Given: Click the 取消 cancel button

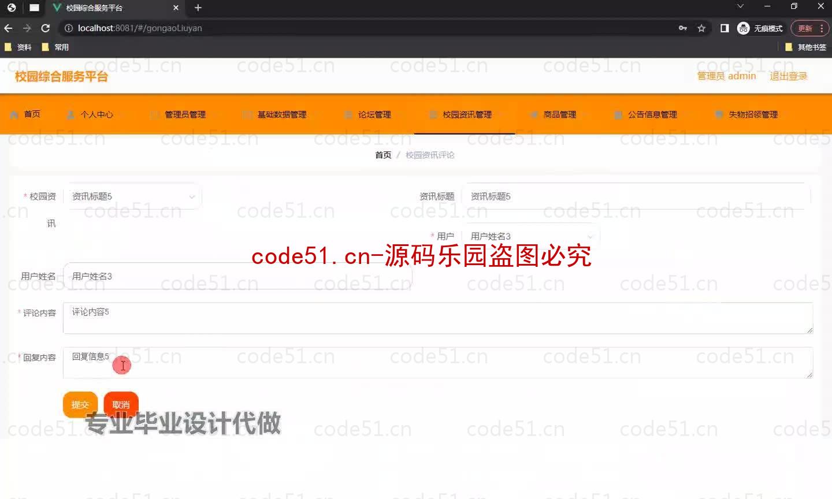Looking at the screenshot, I should pyautogui.click(x=121, y=404).
